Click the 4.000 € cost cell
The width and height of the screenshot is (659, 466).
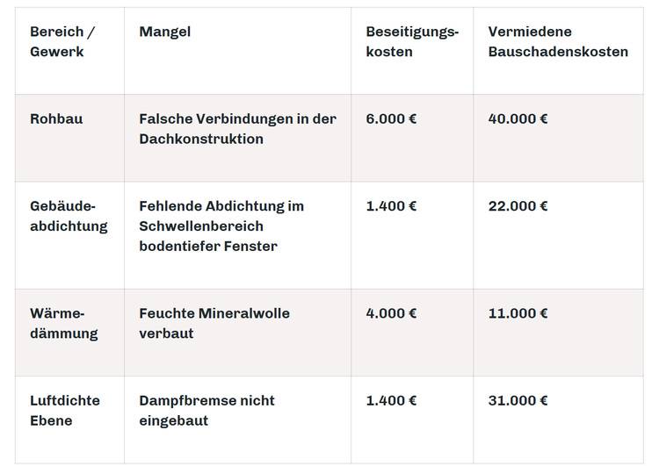tap(391, 313)
